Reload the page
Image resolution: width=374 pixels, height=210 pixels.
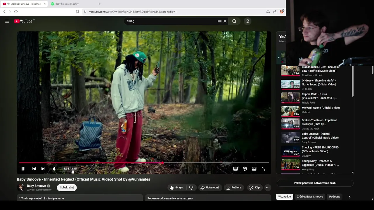[16, 12]
